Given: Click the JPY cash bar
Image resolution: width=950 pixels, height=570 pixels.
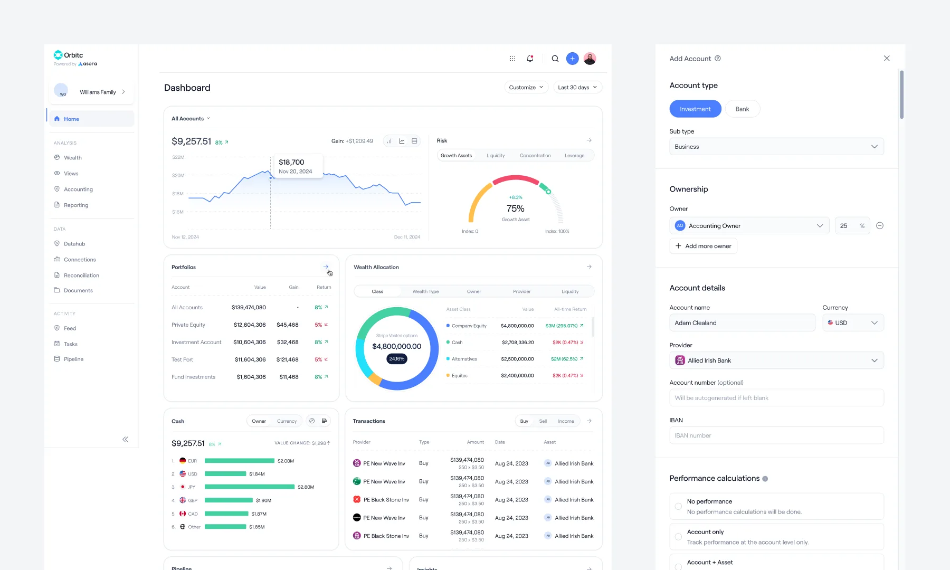Looking at the screenshot, I should pos(250,487).
